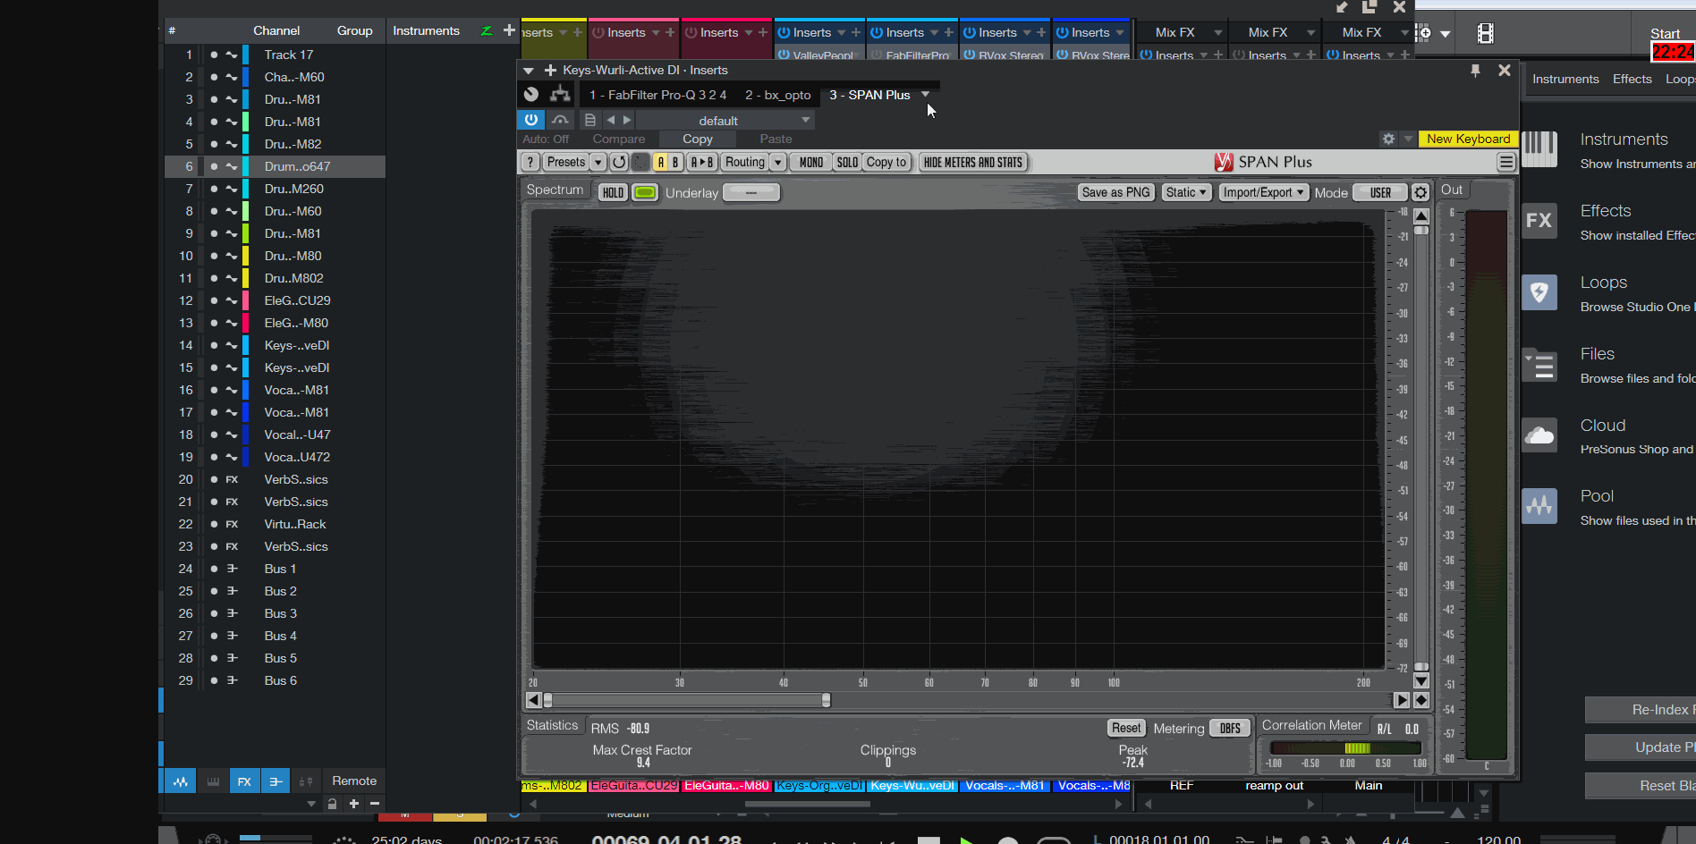1696x844 pixels.
Task: Open the Instruments browser tab
Action: pyautogui.click(x=1565, y=79)
